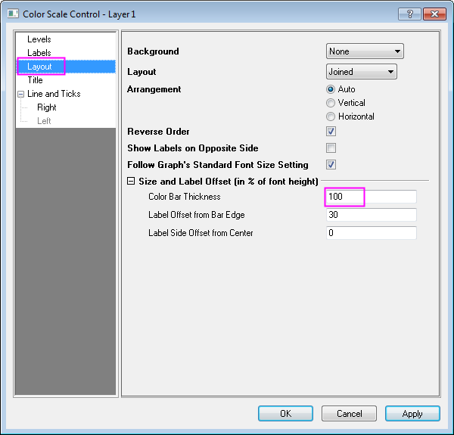The image size is (454, 435).
Task: Uncheck Follow Graph's Standard Font Size Setting
Action: point(331,165)
